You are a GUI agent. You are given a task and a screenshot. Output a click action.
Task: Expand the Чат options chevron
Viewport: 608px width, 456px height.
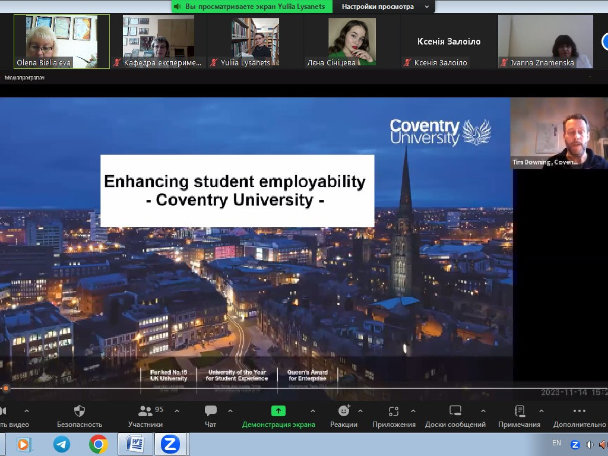pos(230,411)
